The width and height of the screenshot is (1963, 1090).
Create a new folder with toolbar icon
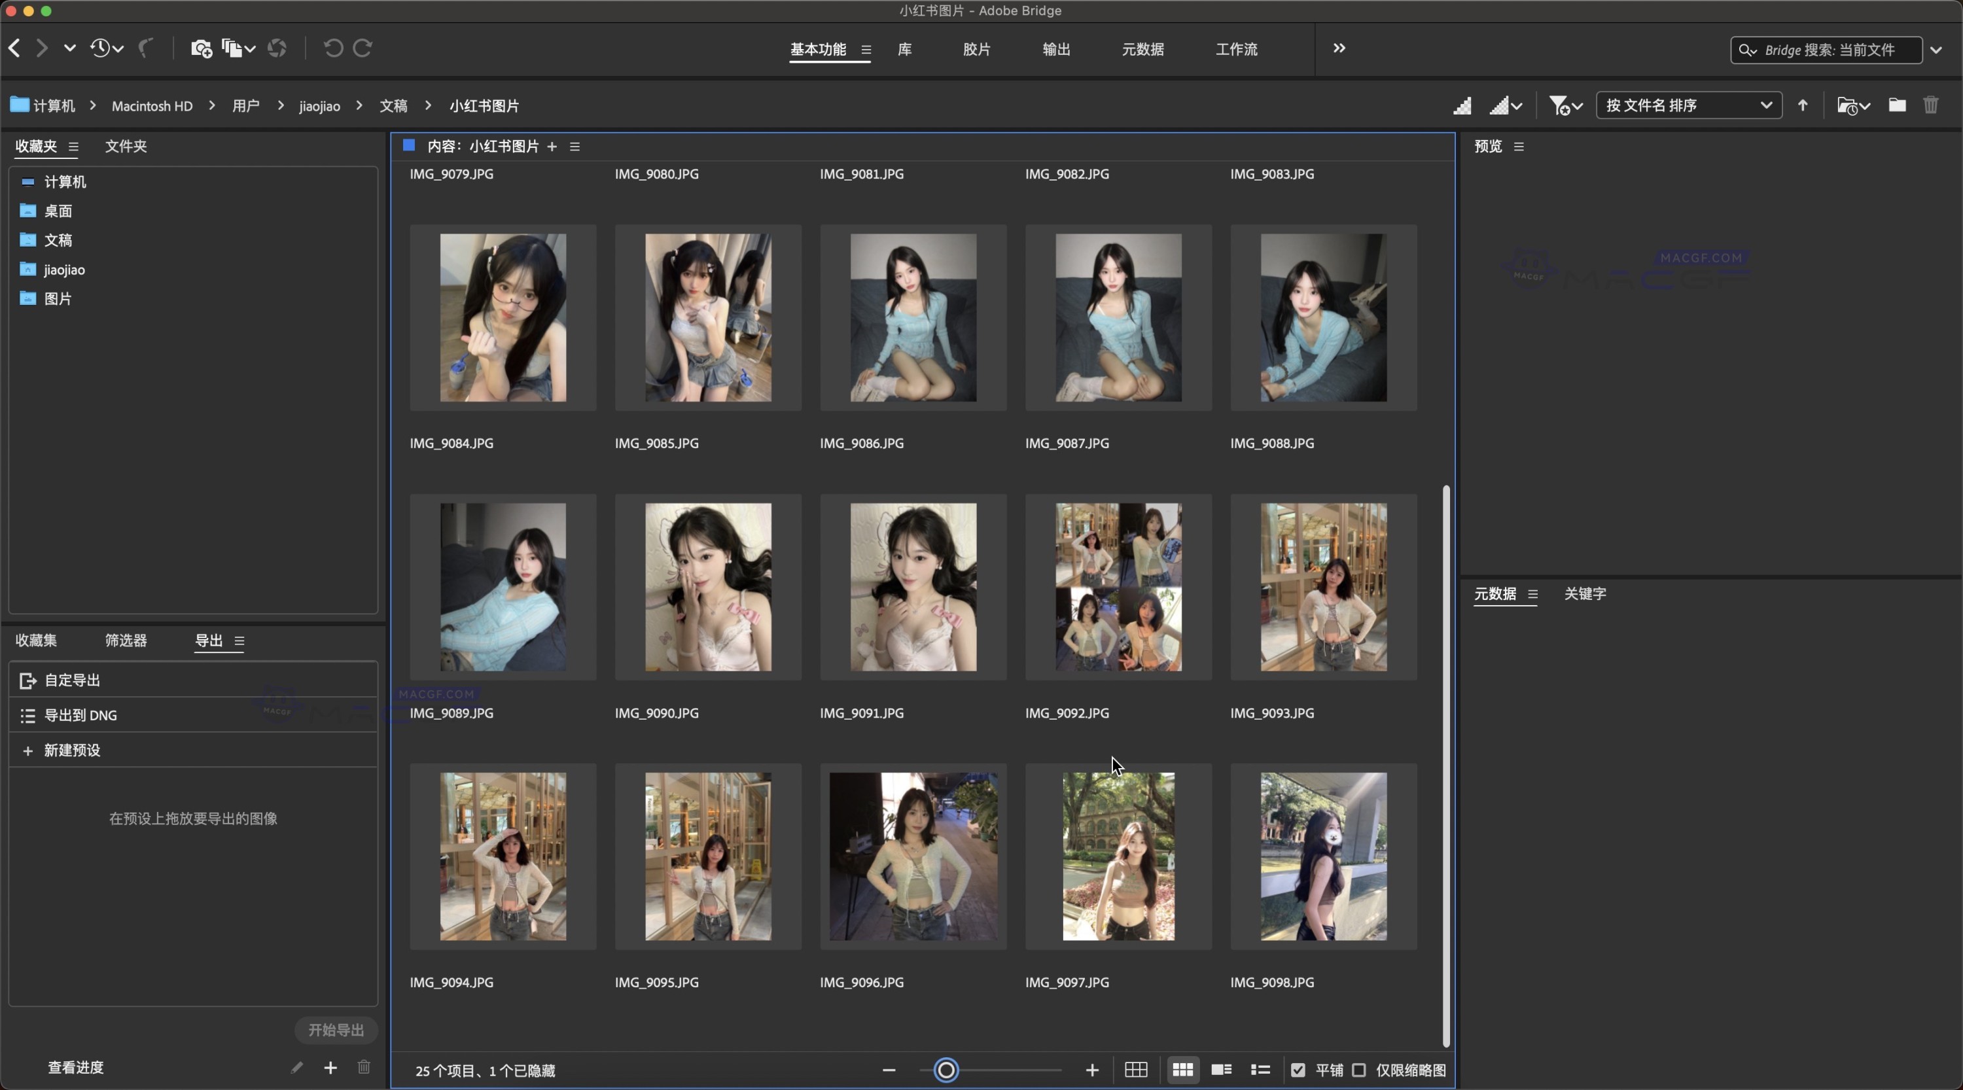(1898, 105)
